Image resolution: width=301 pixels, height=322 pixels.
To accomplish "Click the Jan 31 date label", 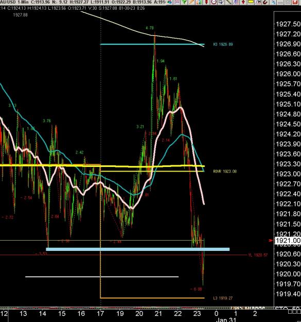I will (226, 320).
